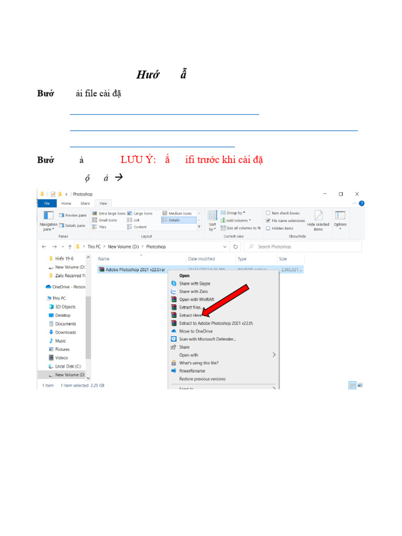The height and width of the screenshot is (536, 402).
Task: Choose Extract to Adobe Photoshop 2021 v22.0\
Action: [216, 323]
